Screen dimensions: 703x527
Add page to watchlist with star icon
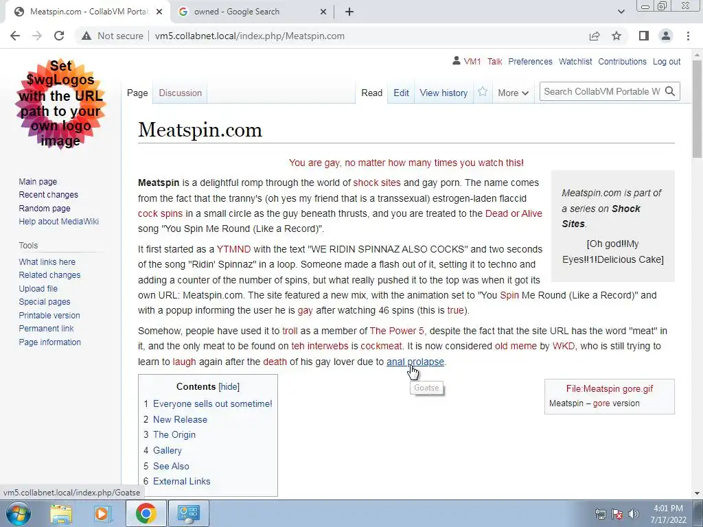tap(483, 93)
